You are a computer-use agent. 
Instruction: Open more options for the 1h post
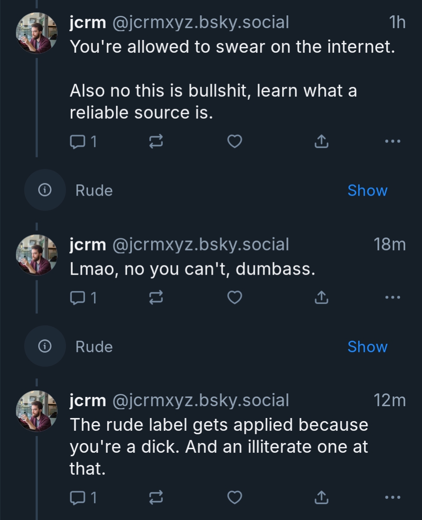coord(393,142)
